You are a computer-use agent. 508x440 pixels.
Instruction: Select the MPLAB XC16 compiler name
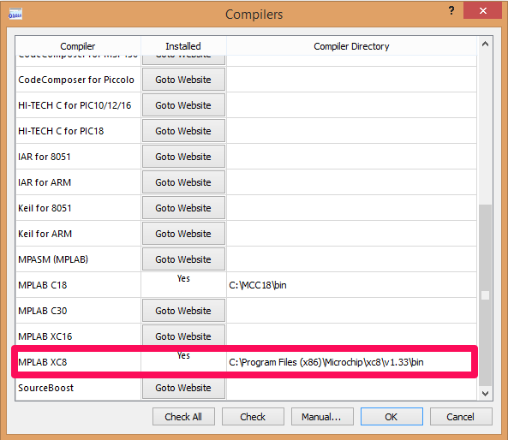pyautogui.click(x=45, y=336)
